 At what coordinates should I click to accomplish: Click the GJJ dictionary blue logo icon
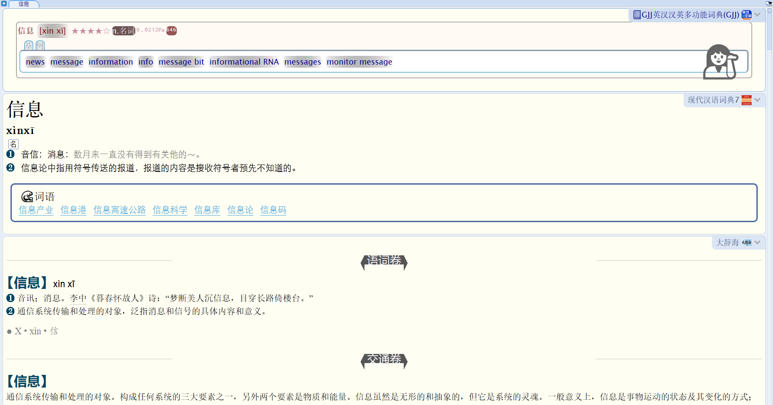[747, 15]
